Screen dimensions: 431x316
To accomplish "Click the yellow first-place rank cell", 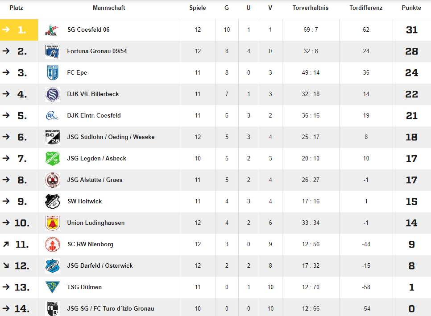I will point(19,30).
